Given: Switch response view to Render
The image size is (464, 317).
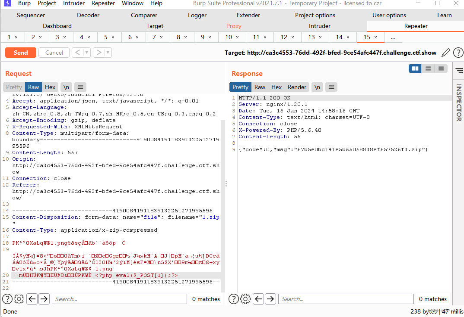Looking at the screenshot, I should point(297,87).
